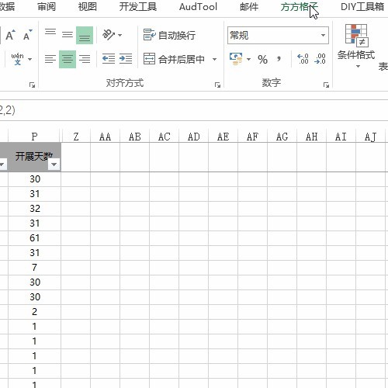The height and width of the screenshot is (388, 388).
Task: Click the phonetic guide wén icon
Action: tap(17, 59)
